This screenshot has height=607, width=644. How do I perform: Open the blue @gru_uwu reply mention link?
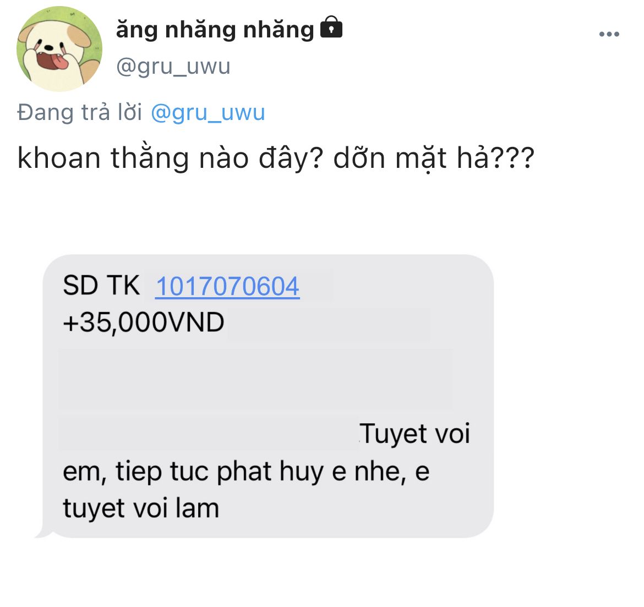click(x=208, y=112)
